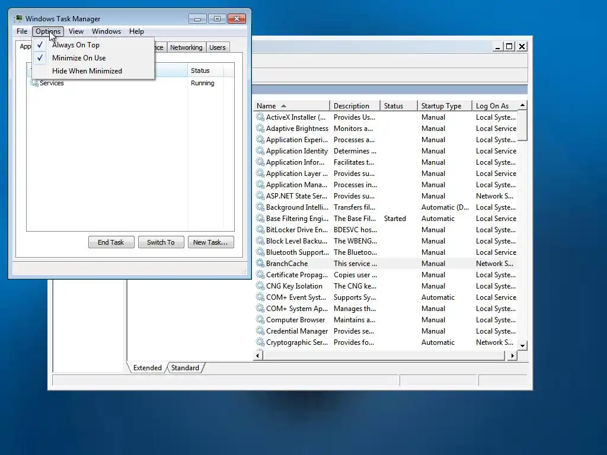Click the Credential Manager service name
Viewport: 607px width, 455px height.
[297, 331]
